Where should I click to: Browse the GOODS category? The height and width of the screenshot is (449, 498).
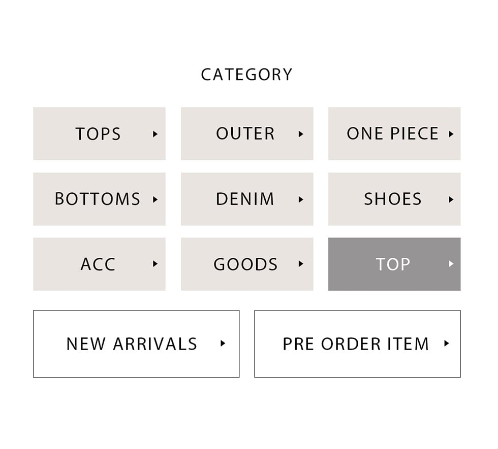[x=245, y=264]
